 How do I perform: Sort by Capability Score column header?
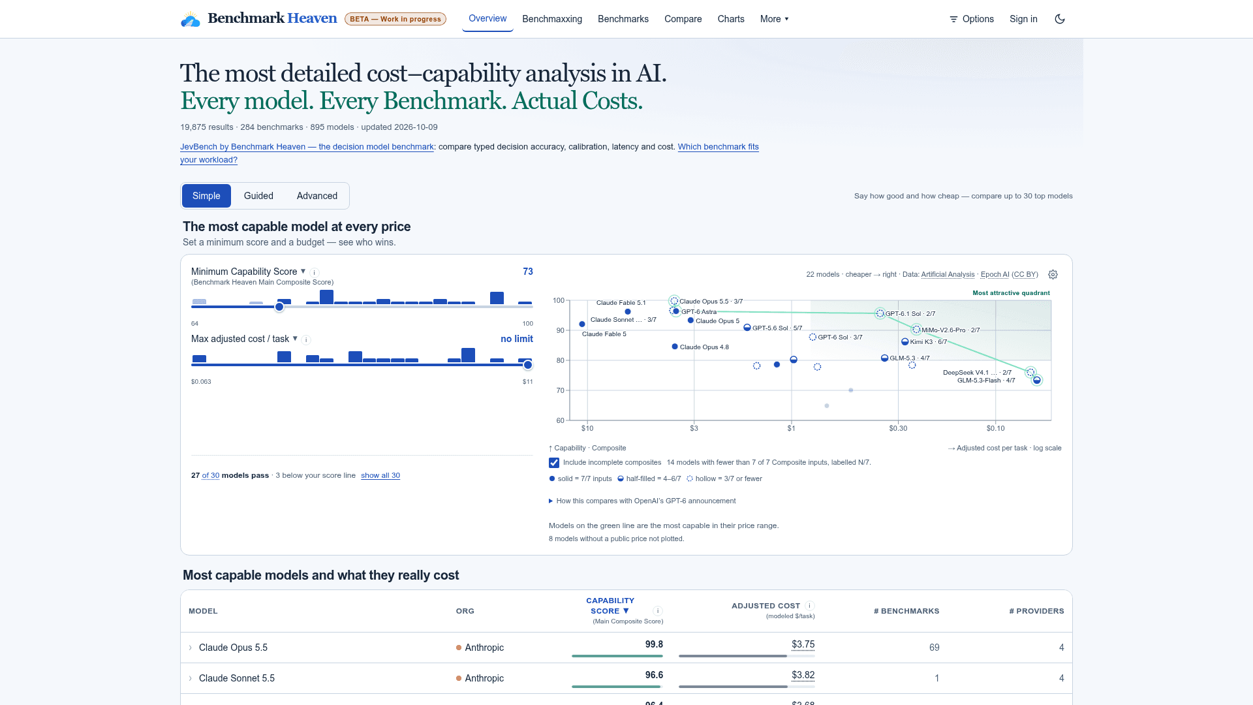pyautogui.click(x=610, y=606)
